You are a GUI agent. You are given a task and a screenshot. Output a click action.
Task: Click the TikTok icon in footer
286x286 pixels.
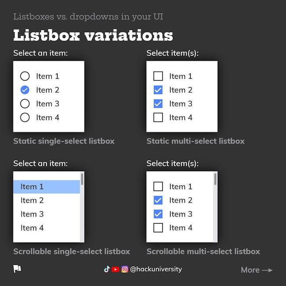pos(107,269)
